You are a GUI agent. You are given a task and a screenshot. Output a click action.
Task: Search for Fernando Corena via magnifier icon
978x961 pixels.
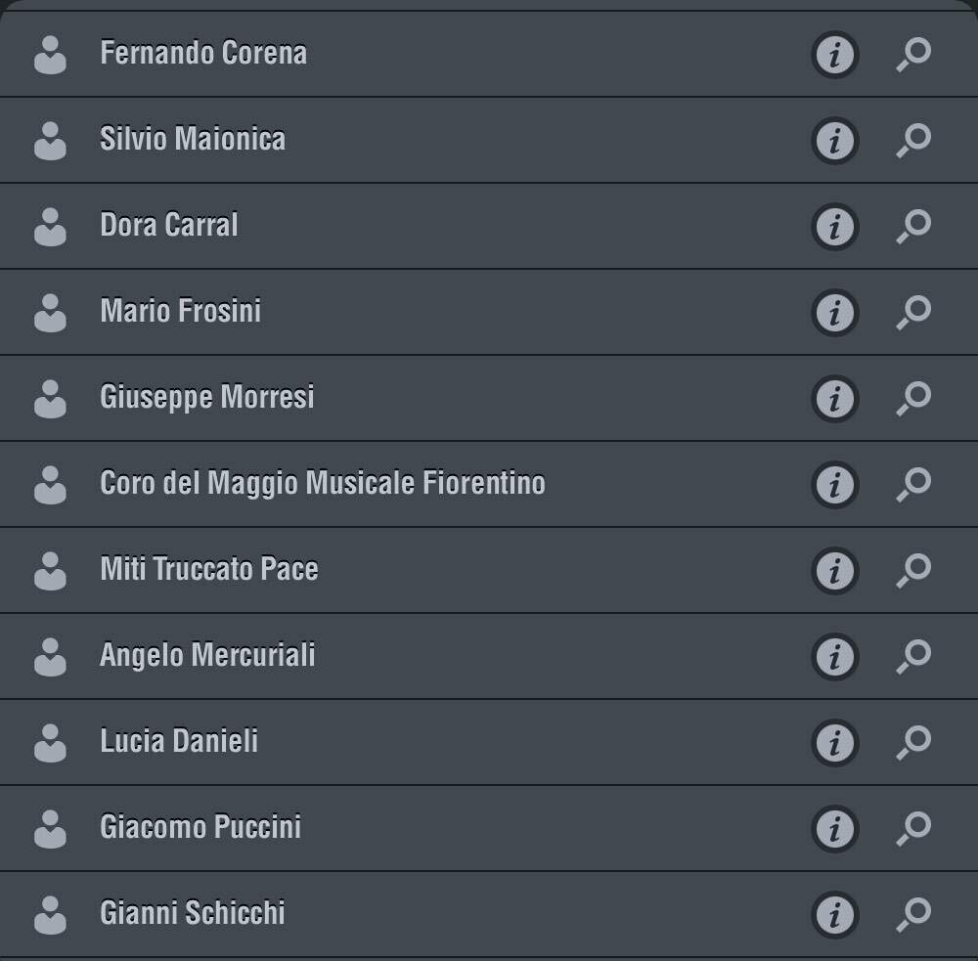pyautogui.click(x=913, y=54)
